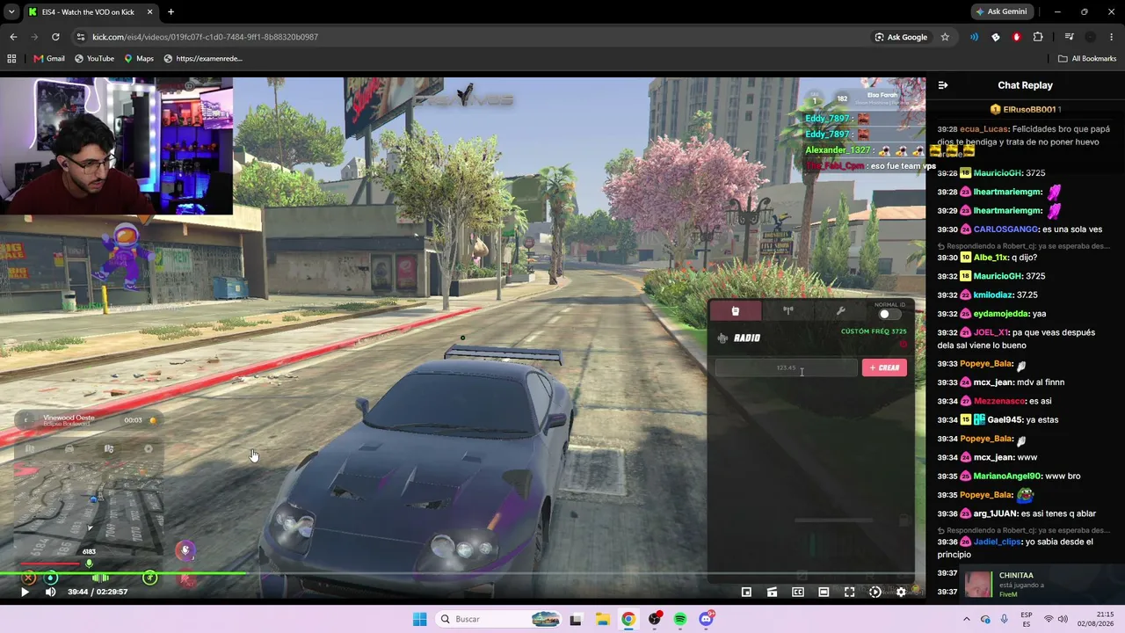Open Discord from taskbar
1125x633 pixels.
point(706,619)
